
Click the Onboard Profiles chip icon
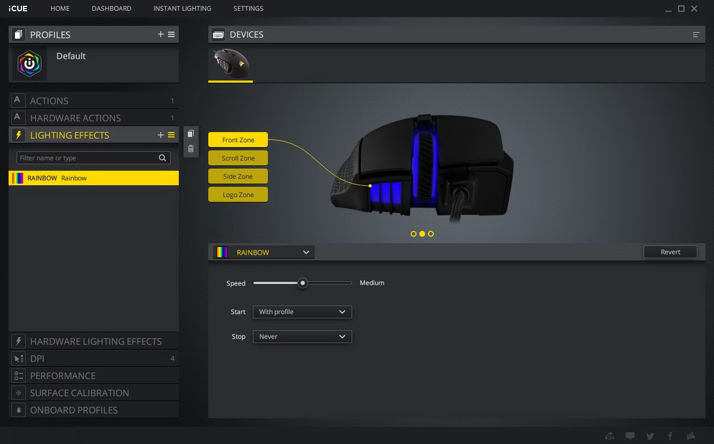[x=18, y=410]
